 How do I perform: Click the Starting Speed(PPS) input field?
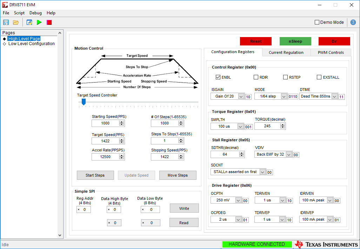coord(106,123)
